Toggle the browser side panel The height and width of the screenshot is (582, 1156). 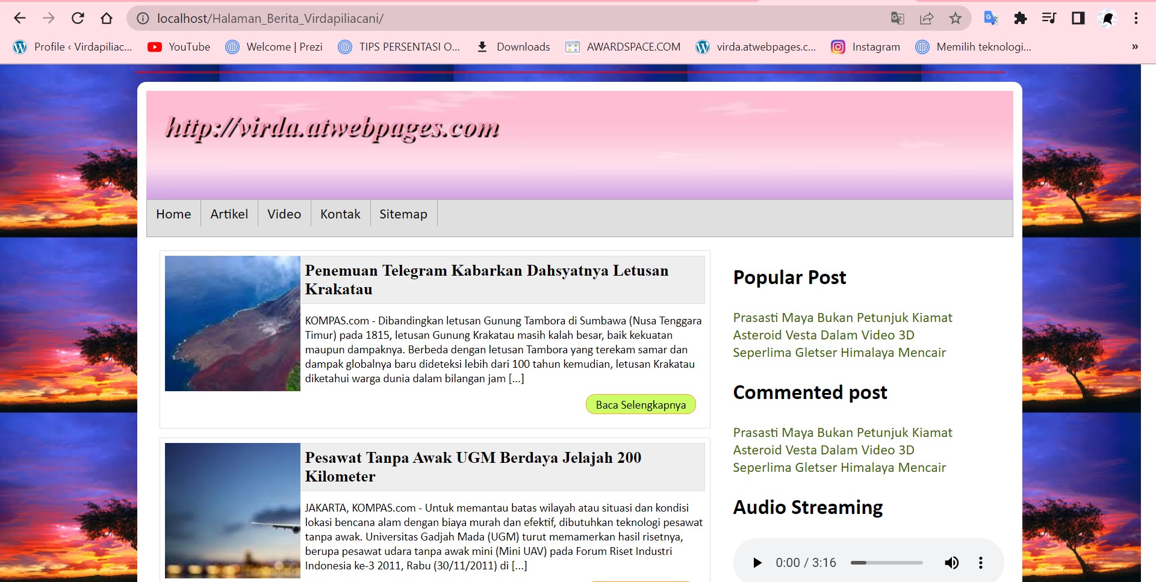1078,18
